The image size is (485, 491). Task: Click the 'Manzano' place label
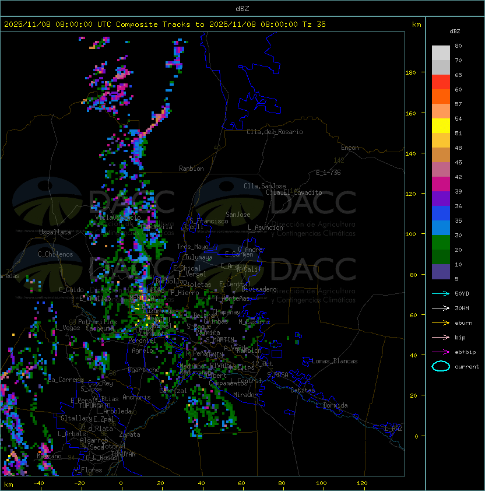49,456
